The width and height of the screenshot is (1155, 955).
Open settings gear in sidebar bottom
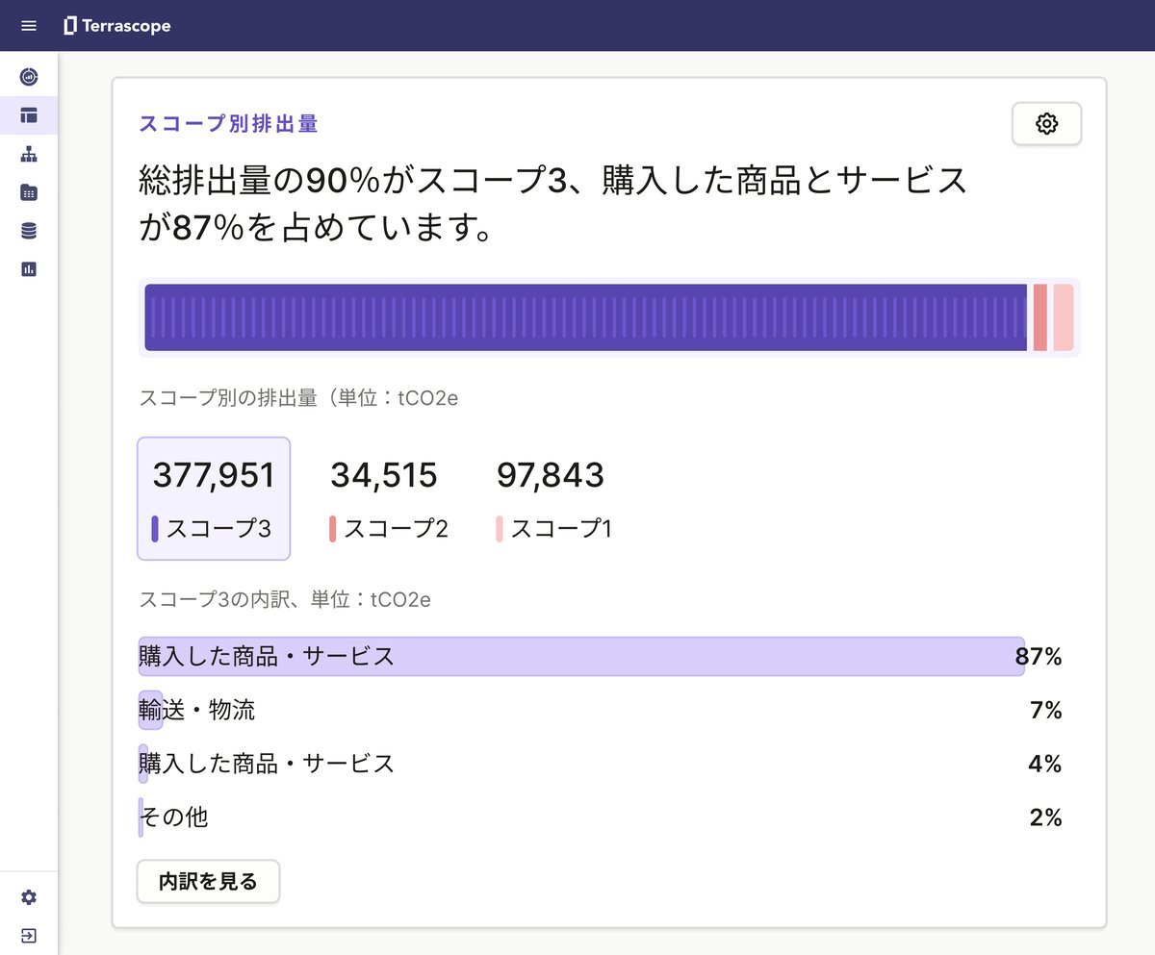pos(29,897)
